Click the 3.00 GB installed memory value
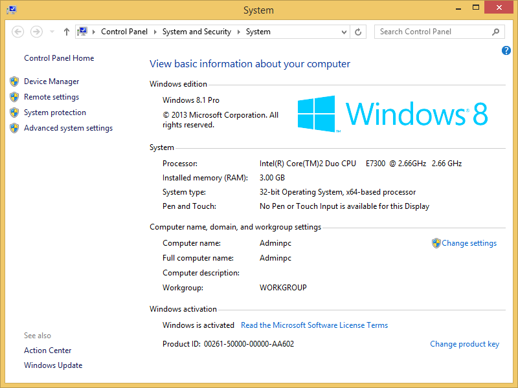The height and width of the screenshot is (388, 518). click(272, 178)
